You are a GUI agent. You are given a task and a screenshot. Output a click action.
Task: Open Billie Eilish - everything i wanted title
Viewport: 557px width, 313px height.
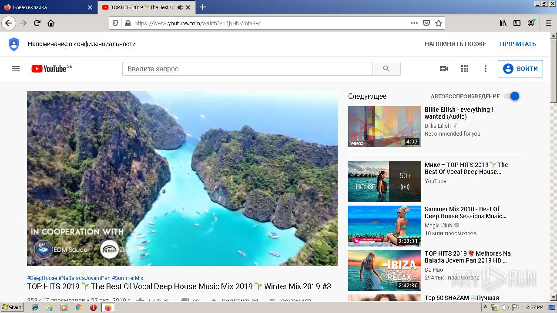click(x=459, y=113)
